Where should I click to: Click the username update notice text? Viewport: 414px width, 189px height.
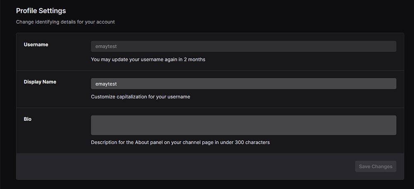click(148, 60)
